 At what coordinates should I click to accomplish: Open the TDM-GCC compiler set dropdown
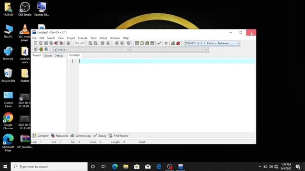pos(212,43)
